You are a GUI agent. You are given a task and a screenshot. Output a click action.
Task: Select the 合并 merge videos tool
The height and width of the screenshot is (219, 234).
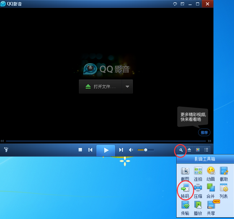coord(211,191)
